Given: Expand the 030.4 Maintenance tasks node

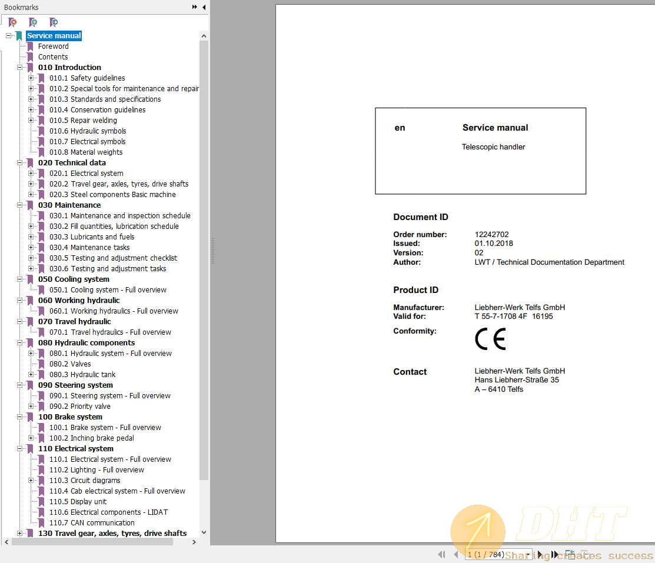Looking at the screenshot, I should coord(31,247).
